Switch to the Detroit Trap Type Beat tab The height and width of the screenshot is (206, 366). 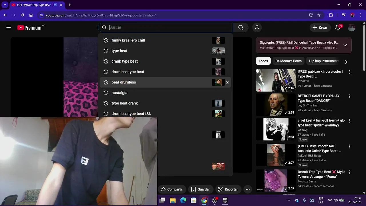(x=37, y=5)
